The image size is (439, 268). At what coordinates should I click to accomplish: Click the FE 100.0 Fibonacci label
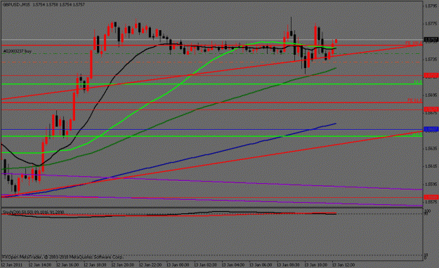(x=414, y=43)
